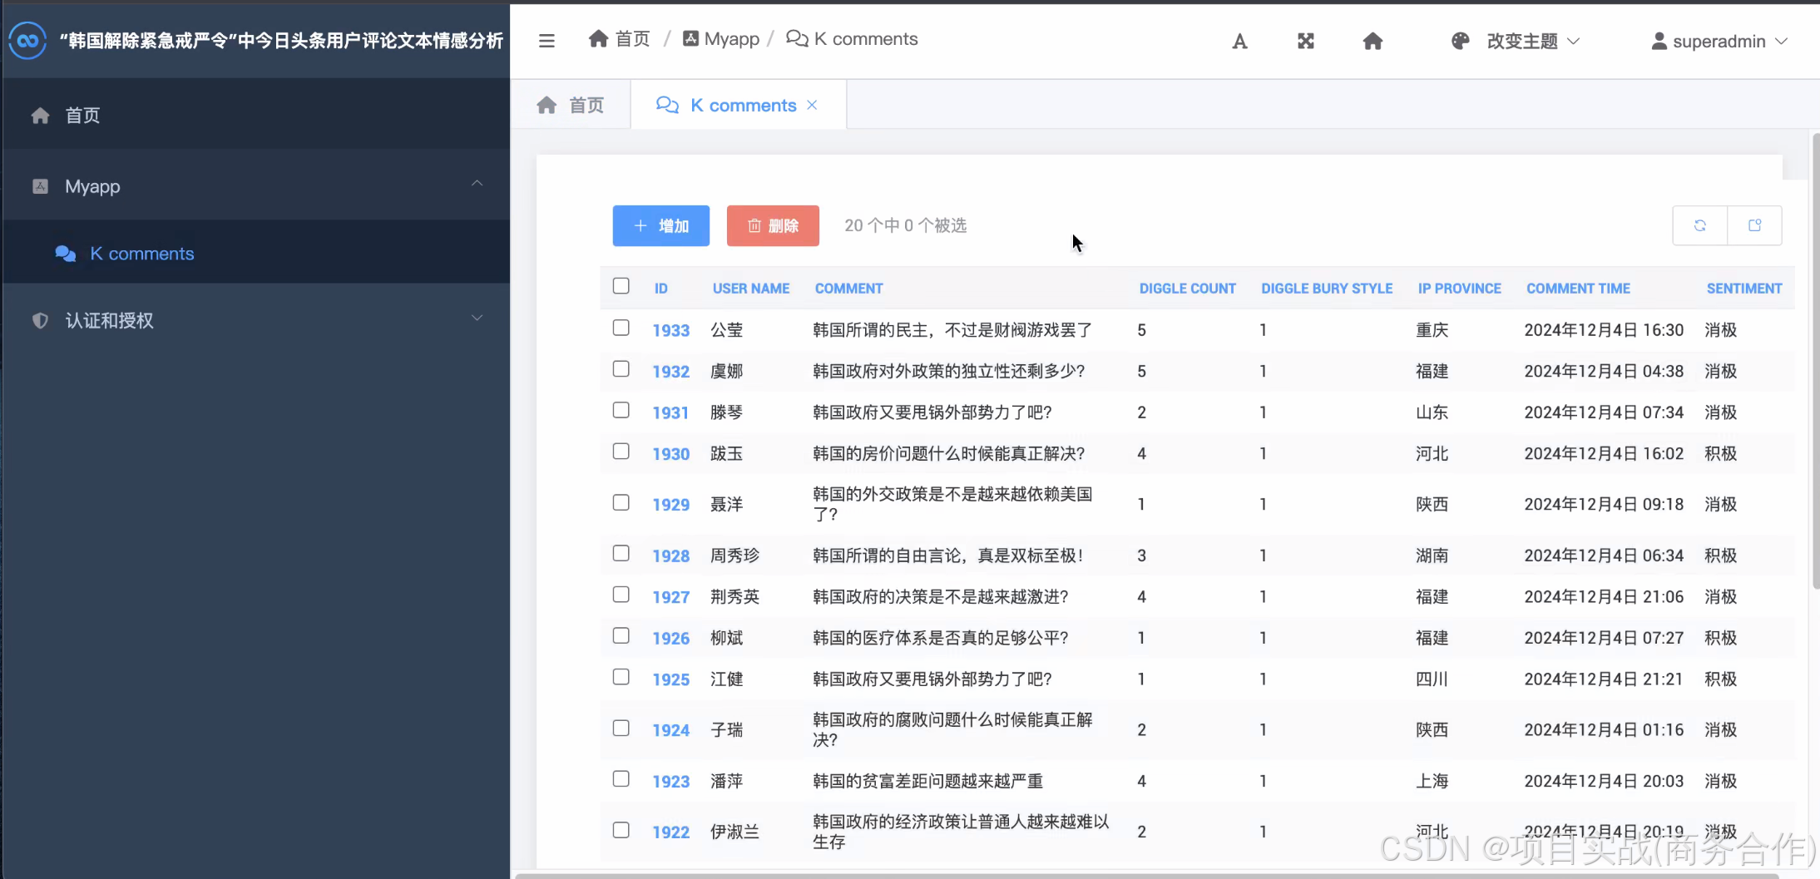Select the checkbox for row 1928
Screen dimensions: 1820x879
[x=621, y=554]
